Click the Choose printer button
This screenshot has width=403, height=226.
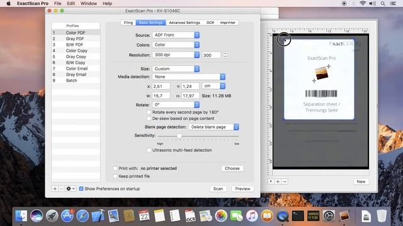(x=232, y=168)
